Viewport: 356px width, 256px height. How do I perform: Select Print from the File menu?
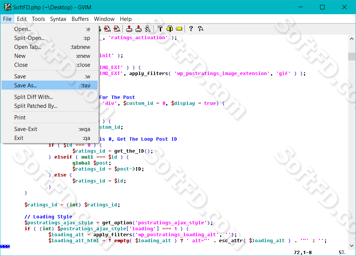50,118
